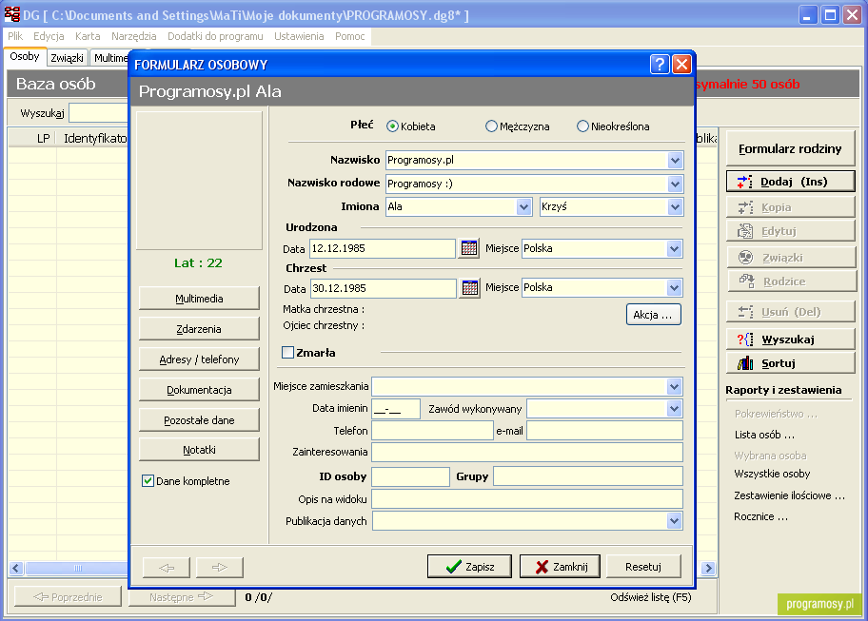Screen dimensions: 868x621
Task: Open Pozostałe dane
Action: tap(199, 420)
